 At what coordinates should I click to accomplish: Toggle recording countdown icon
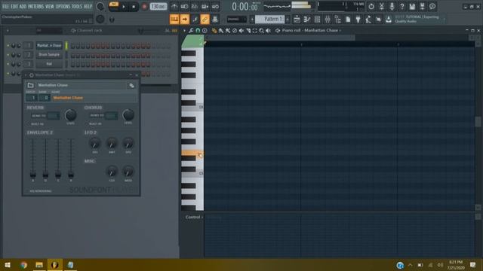(x=195, y=7)
